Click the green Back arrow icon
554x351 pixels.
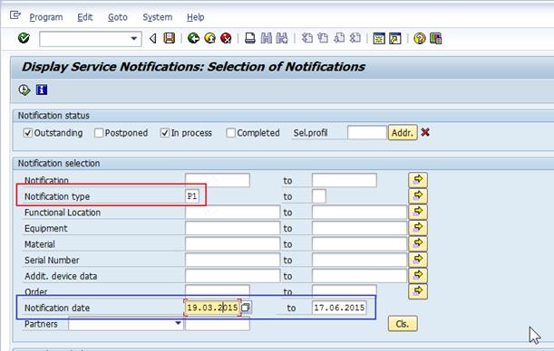(x=193, y=38)
